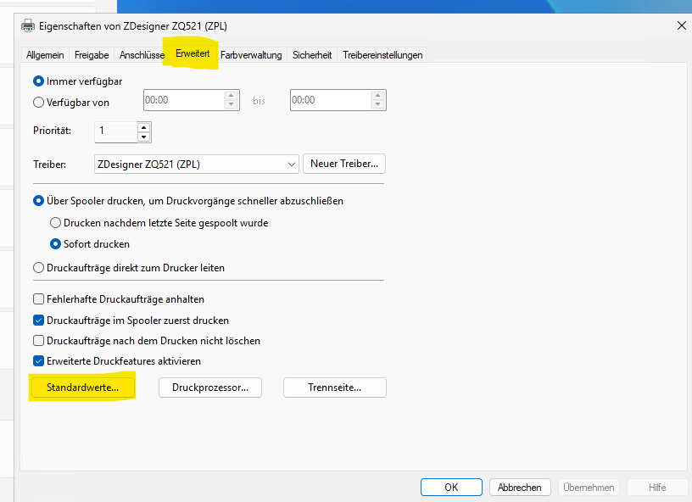
Task: Click the printer icon in title bar
Action: click(27, 25)
